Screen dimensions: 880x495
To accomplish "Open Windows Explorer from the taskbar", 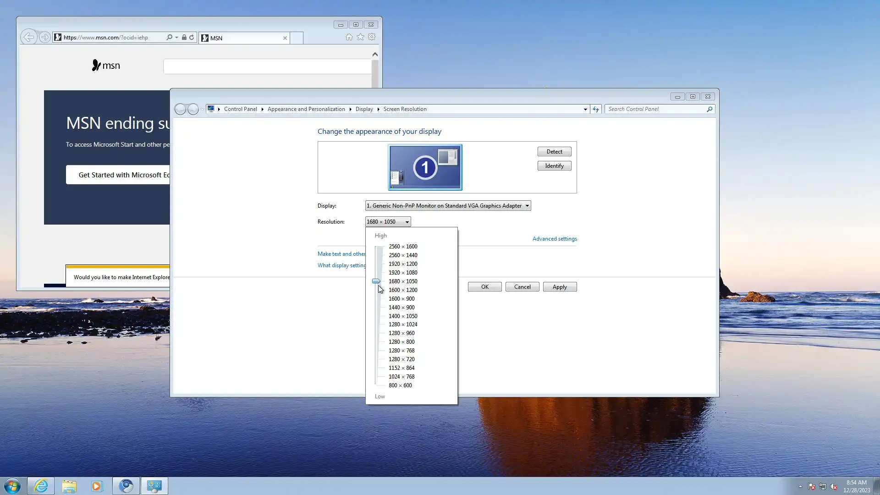I will click(x=69, y=486).
